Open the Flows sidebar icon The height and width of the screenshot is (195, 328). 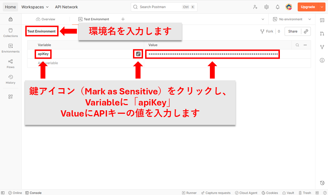(10, 64)
